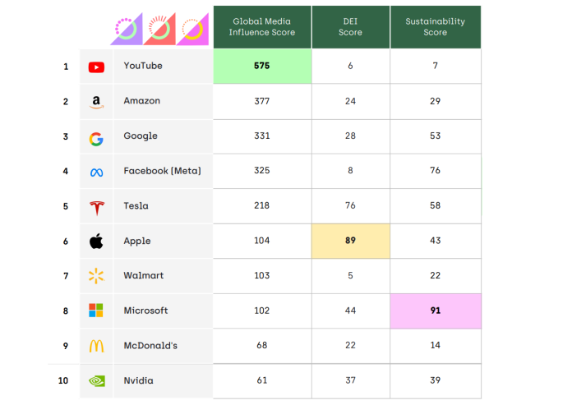Click the YouTube logo icon
Screen dimensions: 572x405
point(96,67)
